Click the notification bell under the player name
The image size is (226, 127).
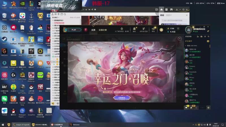(x=208, y=31)
